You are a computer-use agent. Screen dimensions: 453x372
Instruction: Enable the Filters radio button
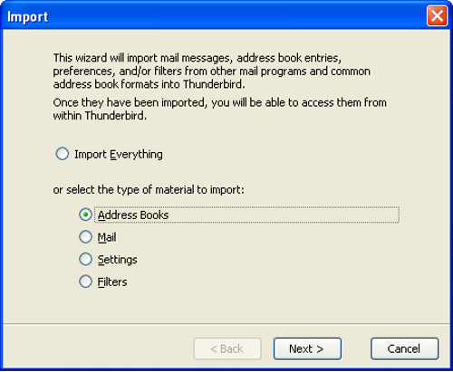click(x=85, y=281)
